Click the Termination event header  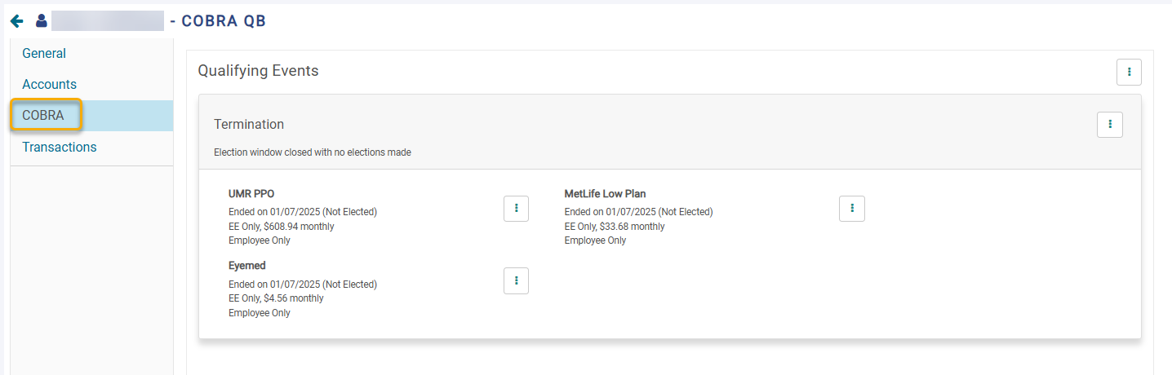pos(249,125)
